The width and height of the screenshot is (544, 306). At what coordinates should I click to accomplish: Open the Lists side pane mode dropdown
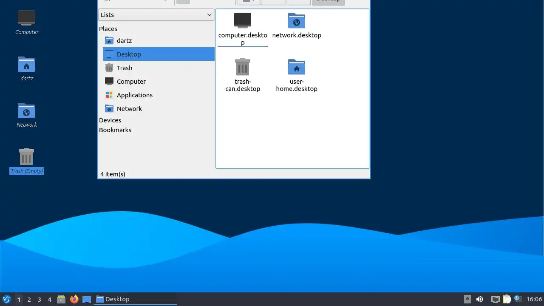(156, 15)
